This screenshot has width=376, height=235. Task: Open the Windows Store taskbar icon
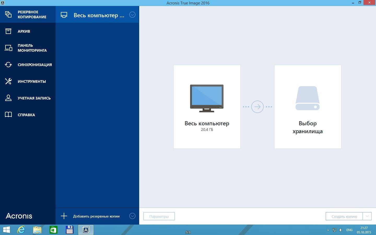click(x=54, y=230)
